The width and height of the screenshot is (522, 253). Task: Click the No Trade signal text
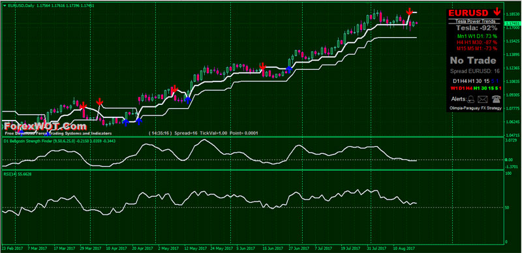tap(473, 61)
